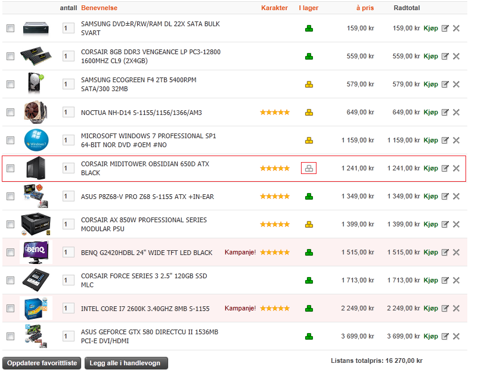Click quantity field for Corsair Force SSD
The image size is (481, 376).
pos(69,280)
